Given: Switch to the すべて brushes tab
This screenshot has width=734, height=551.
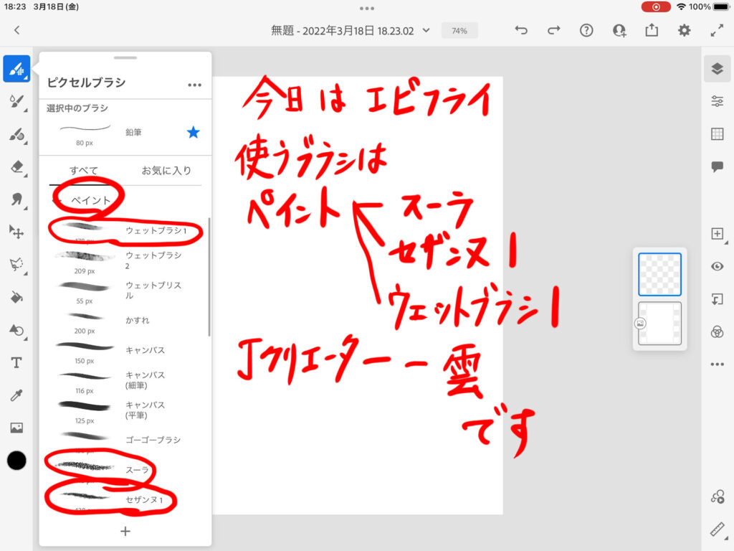Looking at the screenshot, I should pos(84,171).
